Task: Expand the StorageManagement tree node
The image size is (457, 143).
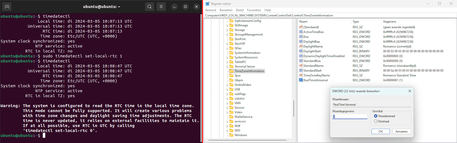Action: [x=227, y=35]
